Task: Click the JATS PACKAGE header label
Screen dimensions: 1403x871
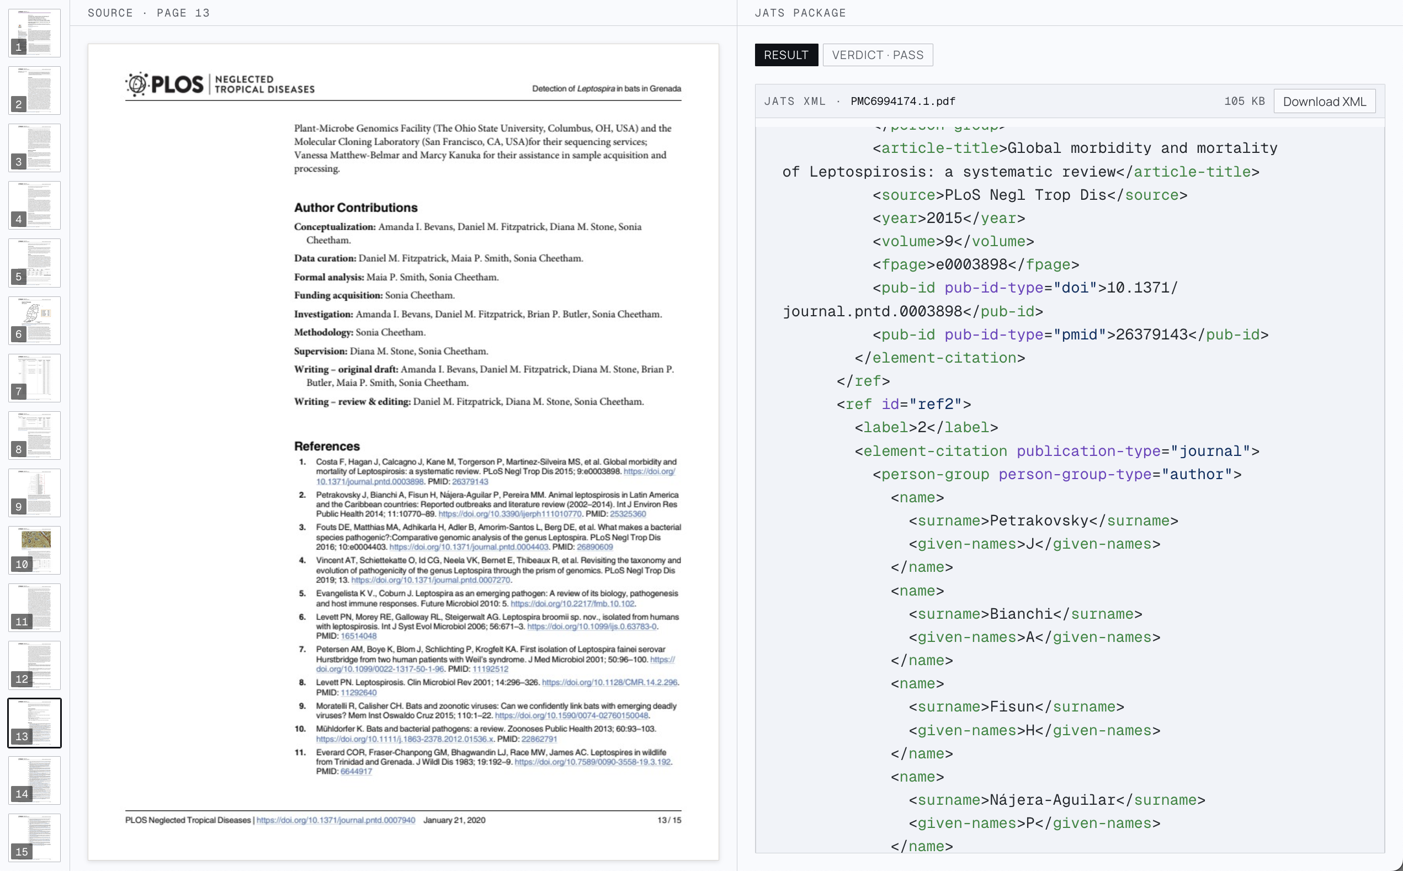Action: [800, 13]
